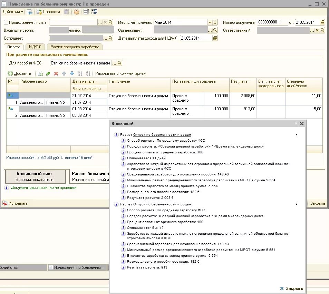This screenshot has width=329, height=294.
Task: Click the navigation icon next to Действия
Action: [30, 12]
